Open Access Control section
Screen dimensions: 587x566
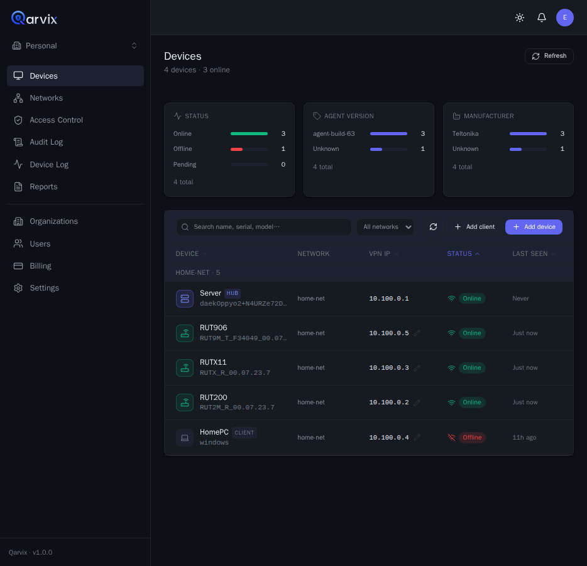tap(75, 120)
